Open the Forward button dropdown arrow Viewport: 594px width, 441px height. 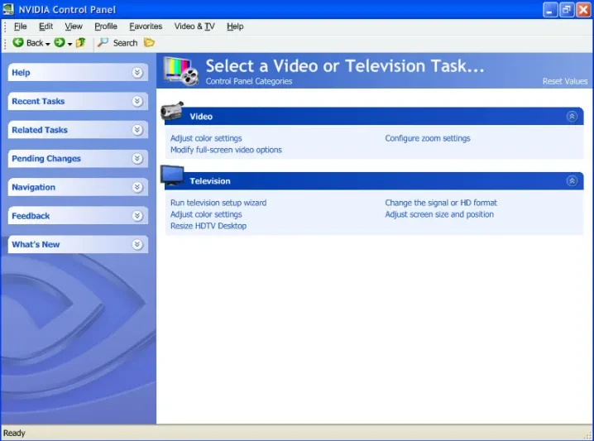[x=69, y=44]
